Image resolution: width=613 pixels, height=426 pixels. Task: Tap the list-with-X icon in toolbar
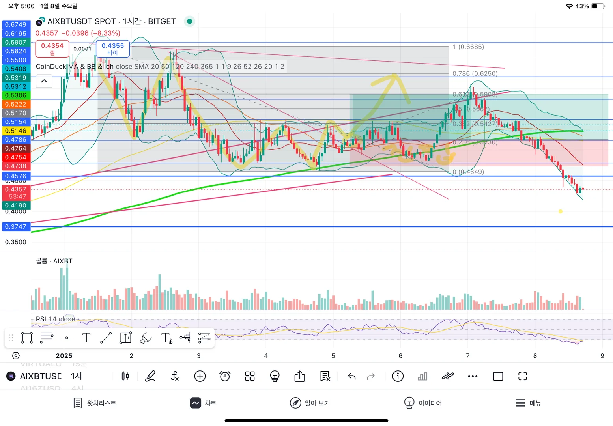(325, 376)
